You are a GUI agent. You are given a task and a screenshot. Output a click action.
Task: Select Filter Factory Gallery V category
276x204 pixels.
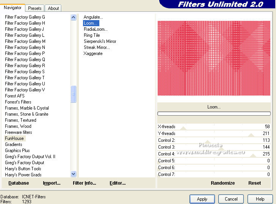coord(25,90)
